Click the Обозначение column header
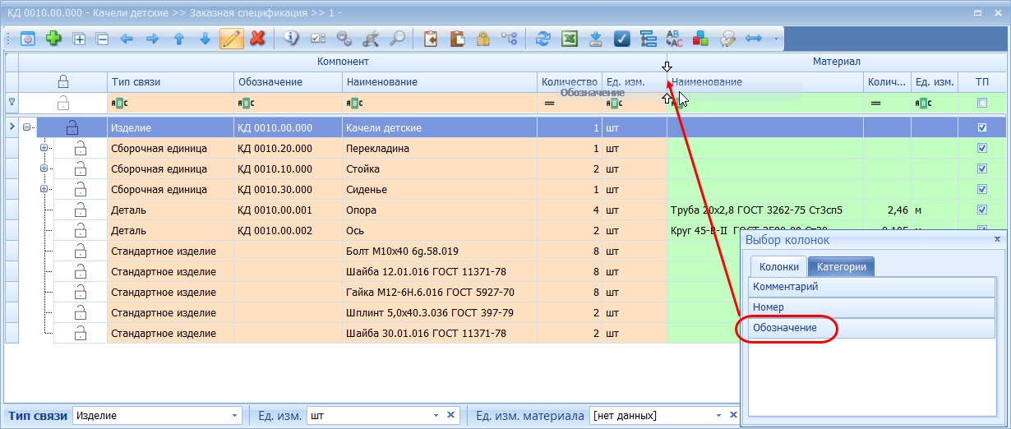Viewport: 1011px width, 429px height. tap(288, 82)
